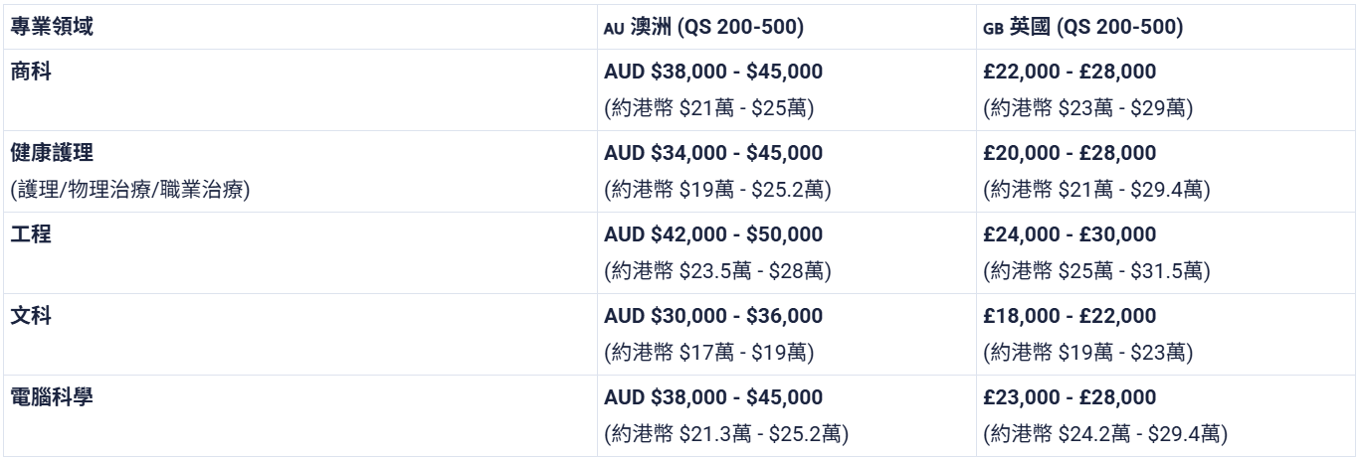
Task: Click the AUD $42,000 - $50,000 fee
Action: pyautogui.click(x=713, y=234)
